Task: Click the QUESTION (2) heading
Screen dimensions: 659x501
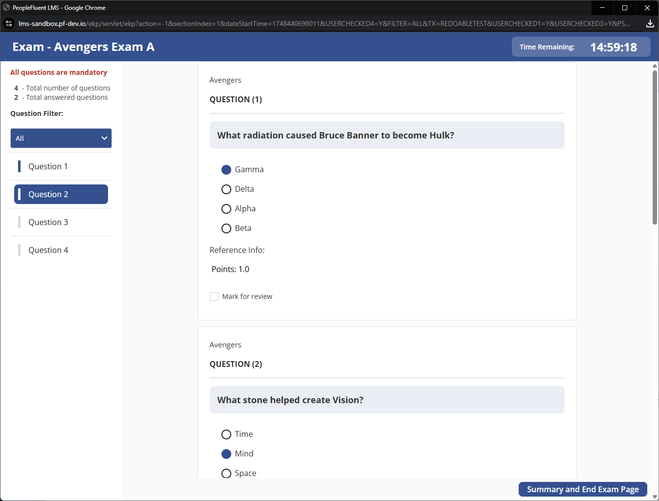Action: point(236,364)
